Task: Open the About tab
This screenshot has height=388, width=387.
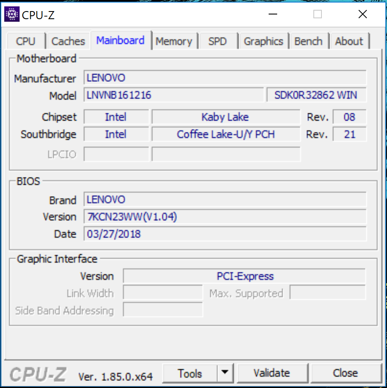Action: [349, 41]
